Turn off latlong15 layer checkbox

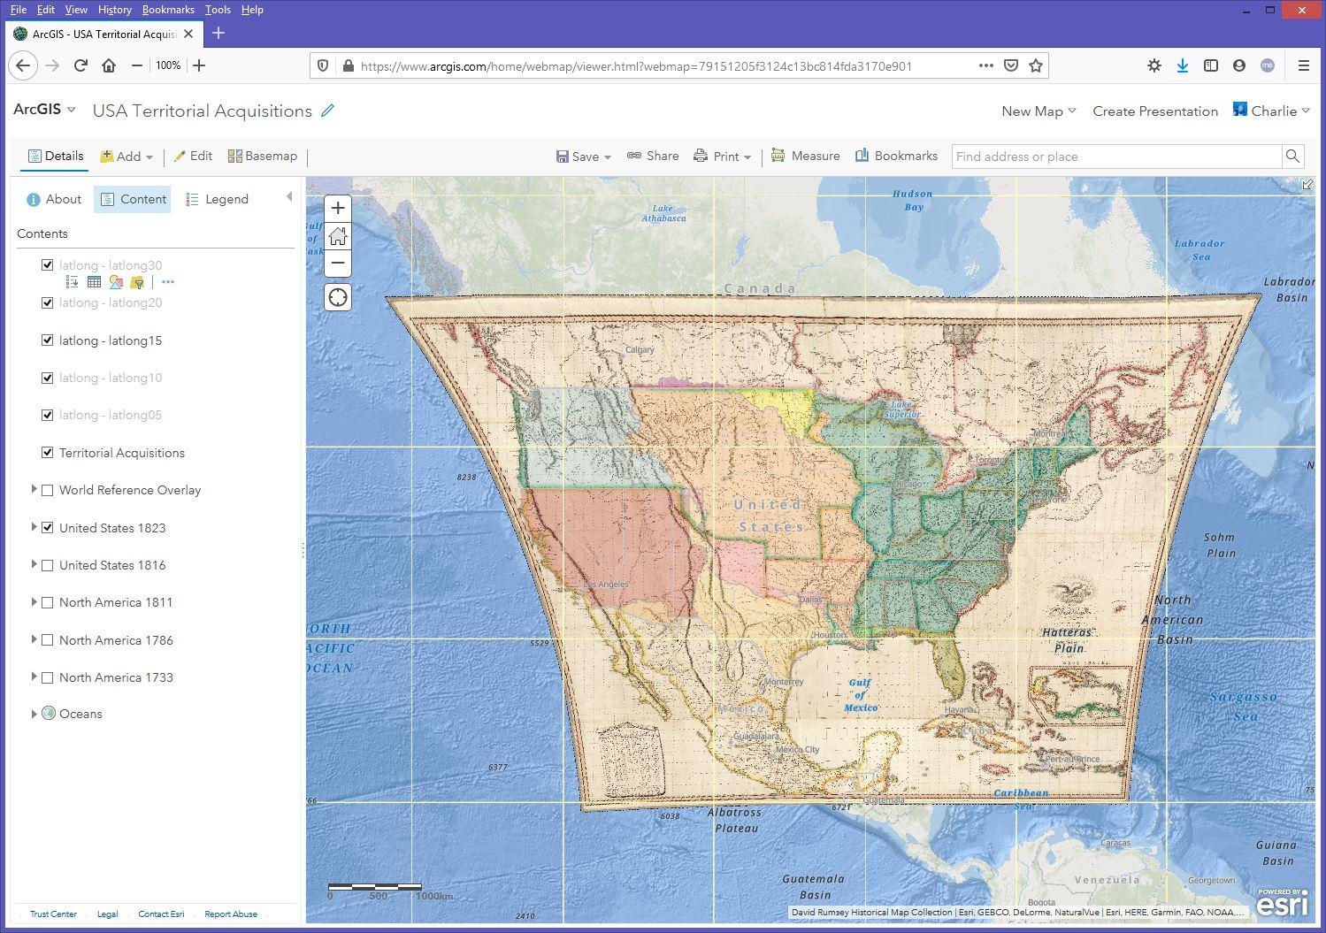coord(48,340)
